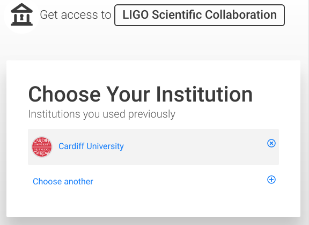The height and width of the screenshot is (225, 309).
Task: Click the institution building icon
Action: 21,14
